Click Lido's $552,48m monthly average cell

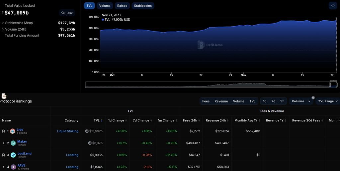[x=253, y=131]
